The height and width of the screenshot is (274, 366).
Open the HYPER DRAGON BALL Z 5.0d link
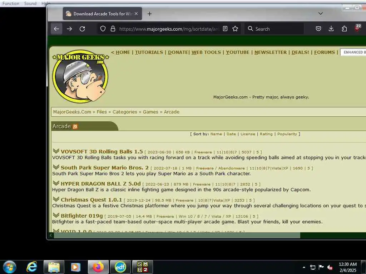pos(100,184)
